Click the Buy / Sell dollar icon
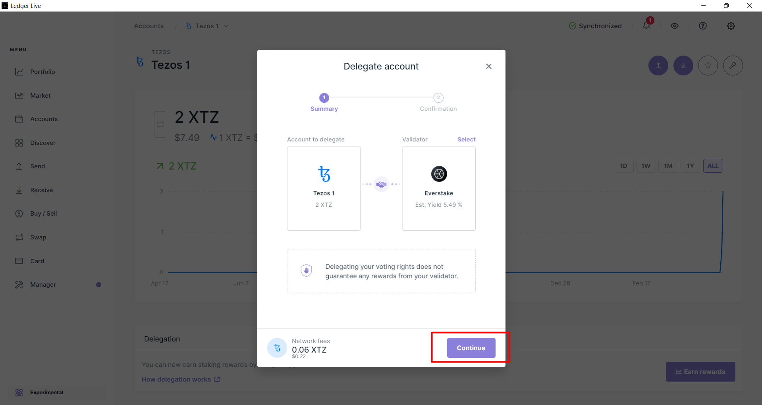The height and width of the screenshot is (405, 762). coord(19,214)
